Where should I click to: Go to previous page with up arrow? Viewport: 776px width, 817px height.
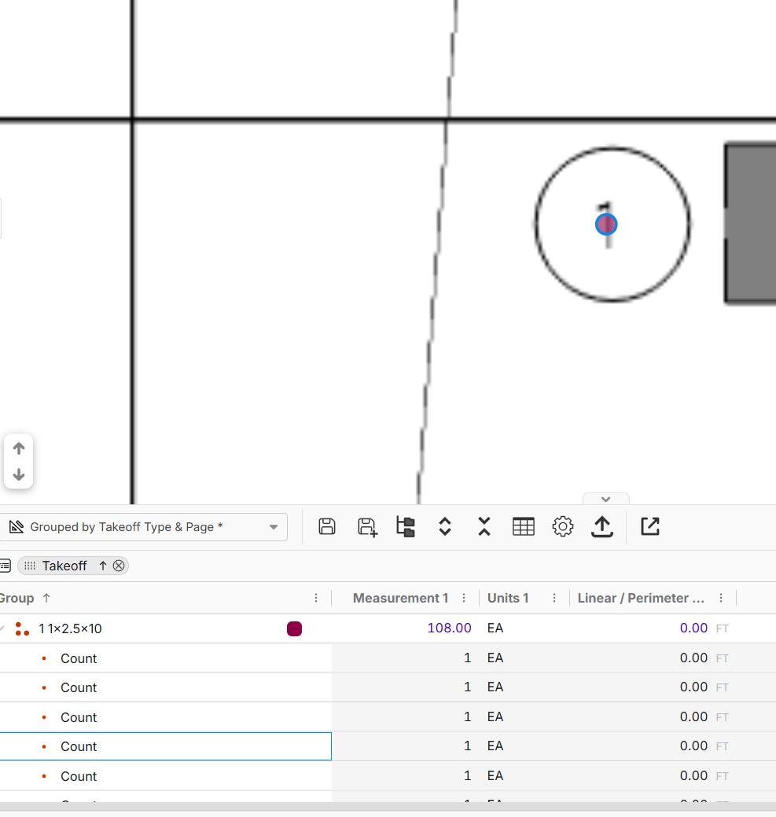click(x=19, y=448)
